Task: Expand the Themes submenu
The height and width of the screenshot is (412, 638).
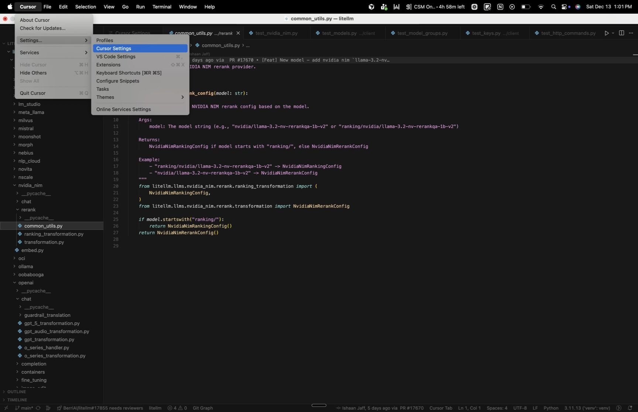Action: click(x=140, y=97)
